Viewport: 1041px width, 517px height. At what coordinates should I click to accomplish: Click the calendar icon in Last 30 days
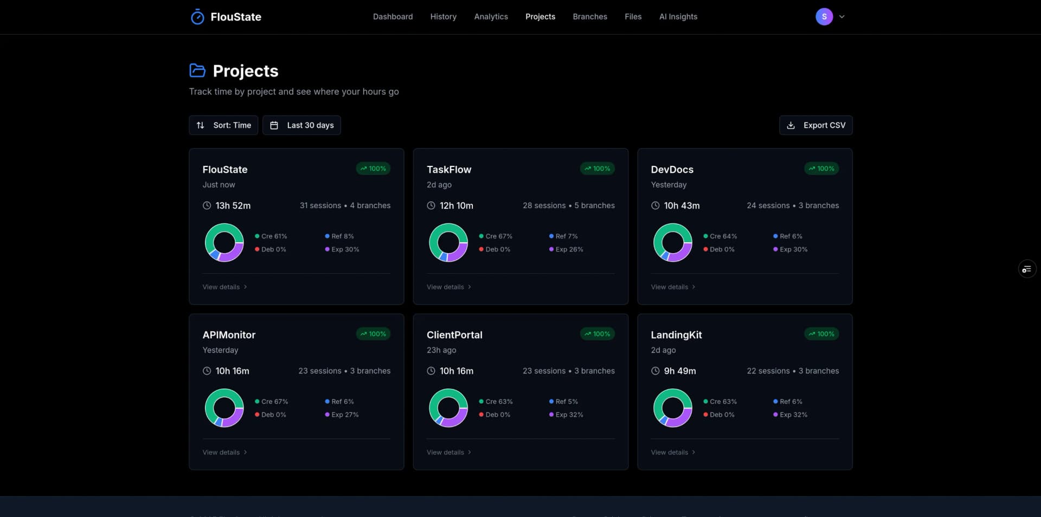274,125
